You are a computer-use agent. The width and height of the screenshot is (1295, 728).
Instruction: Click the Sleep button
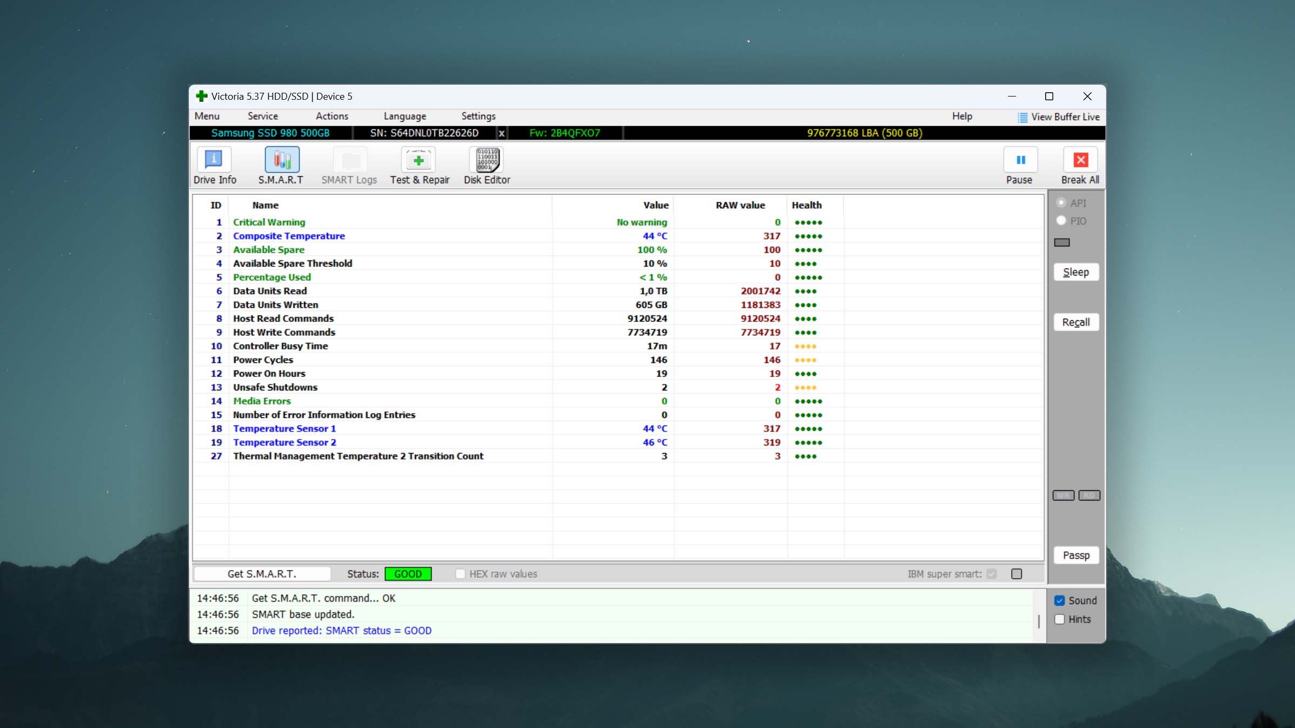[1076, 272]
